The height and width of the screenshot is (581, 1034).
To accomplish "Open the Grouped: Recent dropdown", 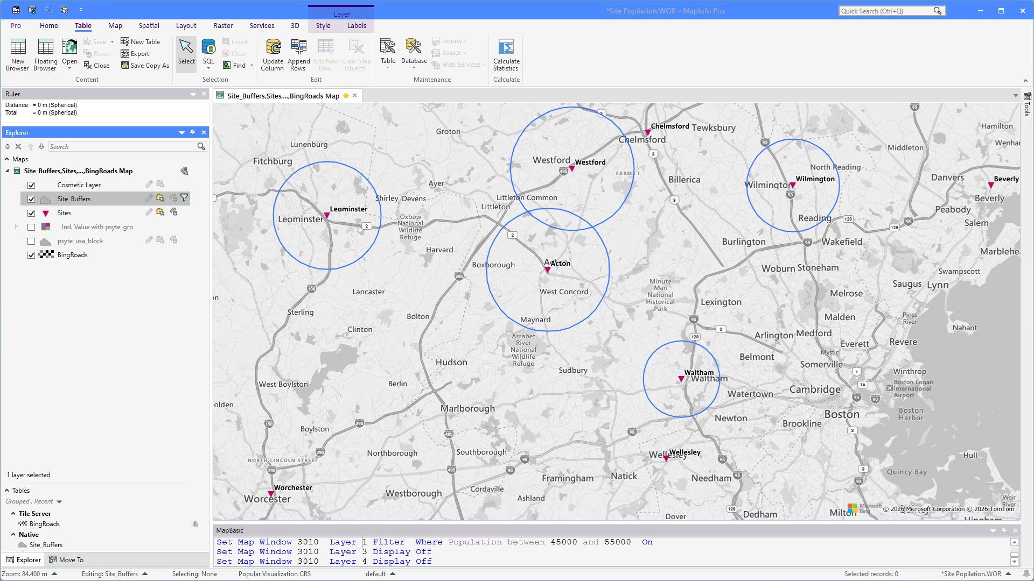I will click(59, 501).
